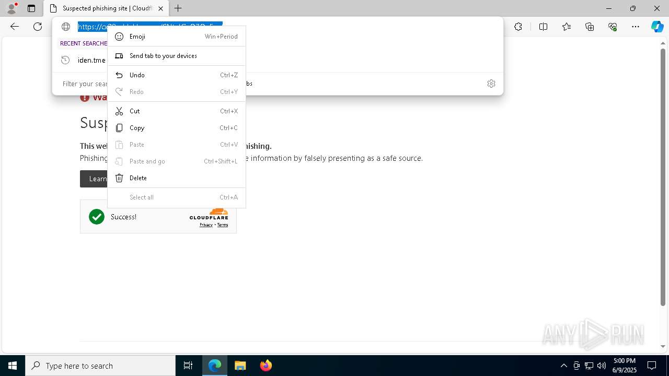The height and width of the screenshot is (376, 669).
Task: Open the network tray icon
Action: point(589,366)
